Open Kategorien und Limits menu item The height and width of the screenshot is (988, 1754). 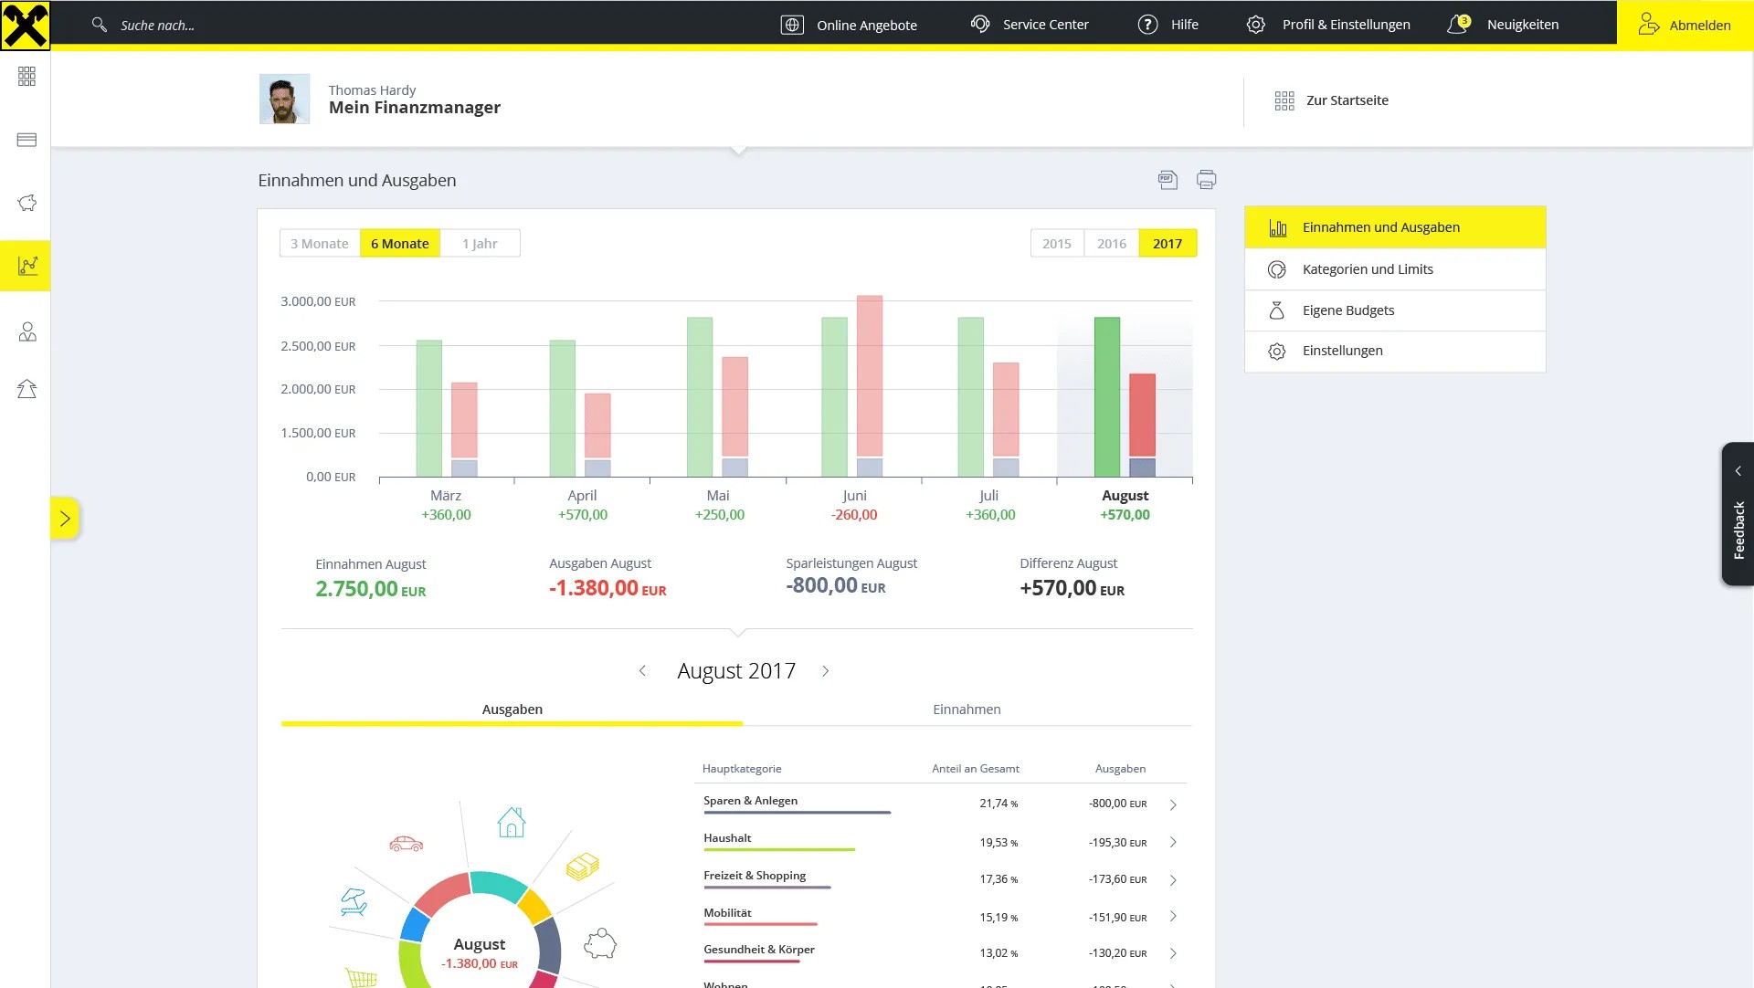click(1367, 269)
